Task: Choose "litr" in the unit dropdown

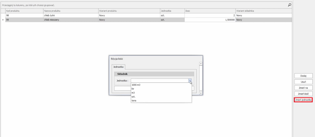Action: (133, 89)
